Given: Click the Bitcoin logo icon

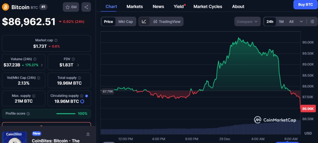Looking at the screenshot, I should pyautogui.click(x=6, y=7).
